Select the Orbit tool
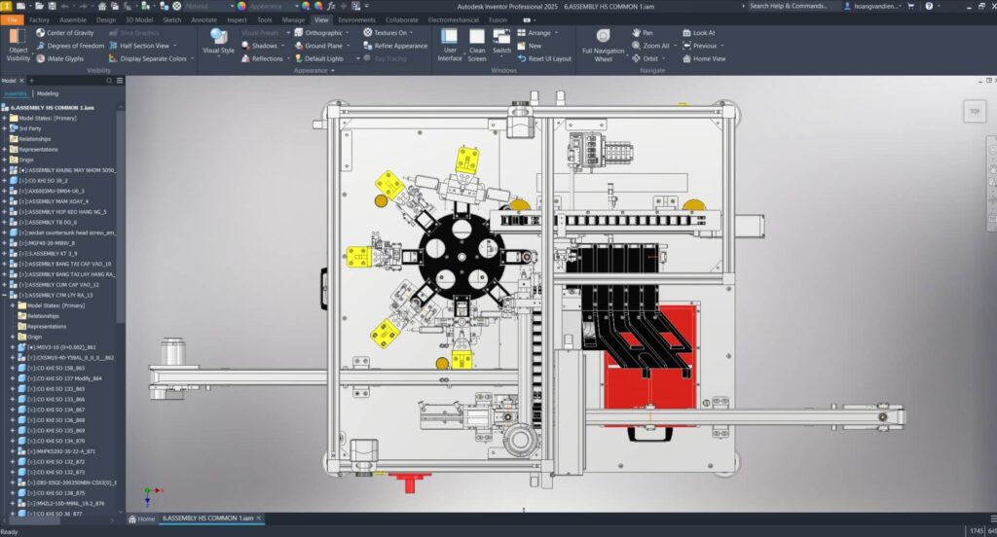Screen dimensions: 997x537 tap(645, 58)
